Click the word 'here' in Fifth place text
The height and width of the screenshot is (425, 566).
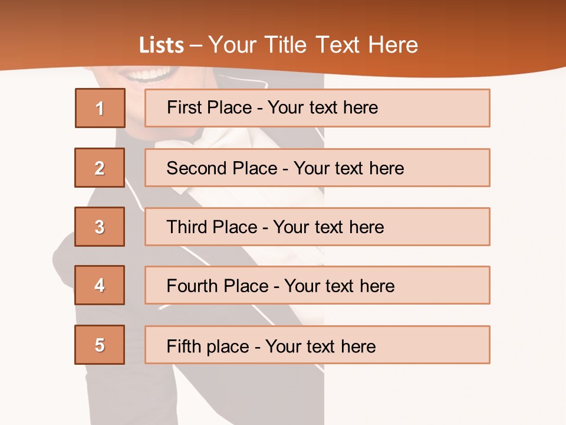click(x=358, y=346)
